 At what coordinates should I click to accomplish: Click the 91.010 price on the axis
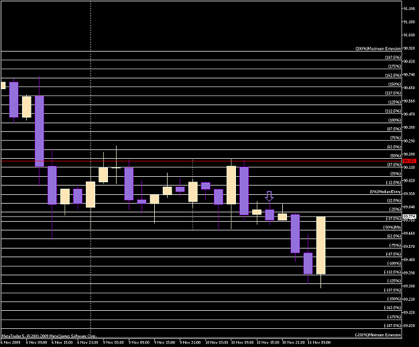pyautogui.click(x=409, y=36)
